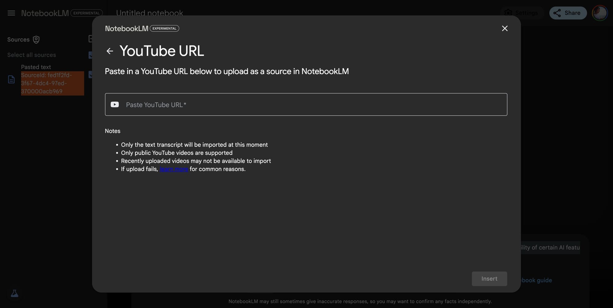Viewport: 613px width, 308px height.
Task: Click the YouTube URL dialog heading
Action: coord(162,51)
